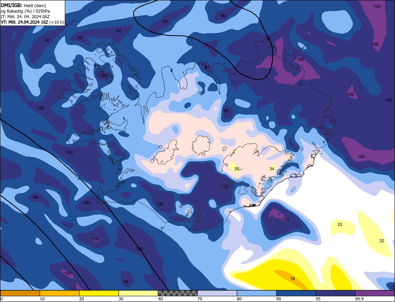
Task: Click the legend tick label 40
Action: [160, 299]
